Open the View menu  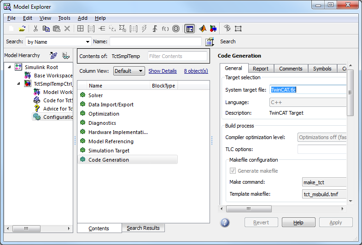(x=45, y=18)
